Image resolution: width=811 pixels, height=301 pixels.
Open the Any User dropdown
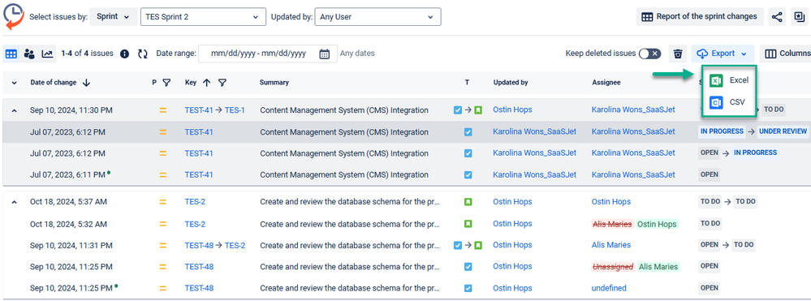point(377,17)
